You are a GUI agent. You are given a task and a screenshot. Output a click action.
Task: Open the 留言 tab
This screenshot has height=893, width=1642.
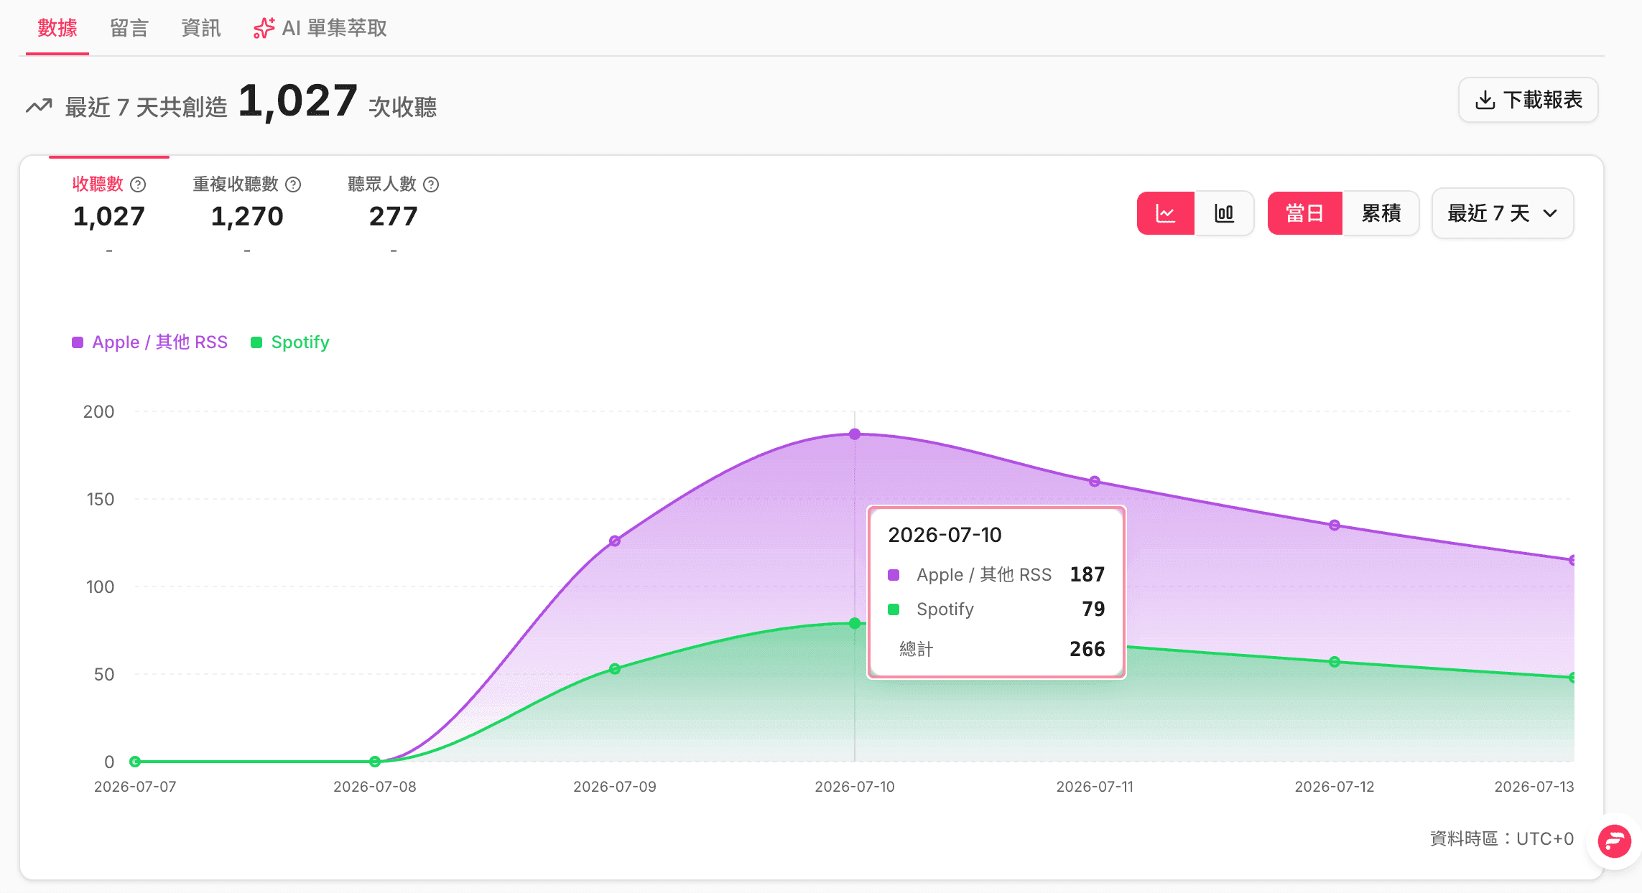coord(129,28)
